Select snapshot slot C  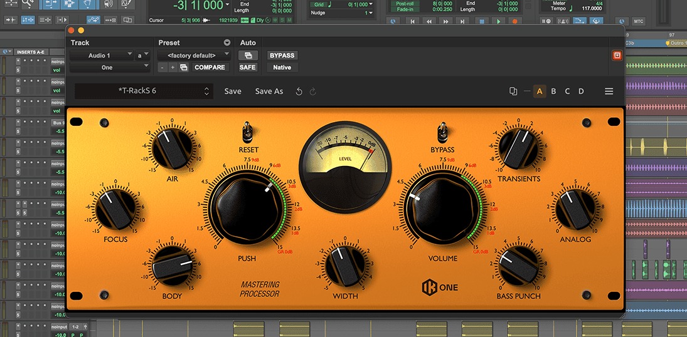(567, 91)
